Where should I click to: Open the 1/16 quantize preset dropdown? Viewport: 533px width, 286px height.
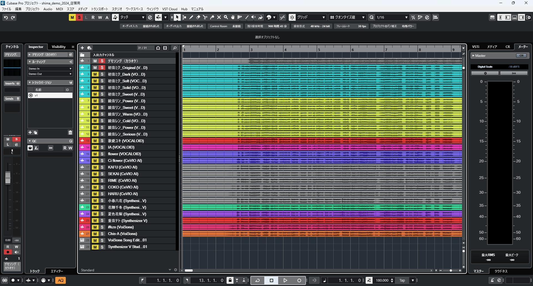tap(392, 17)
